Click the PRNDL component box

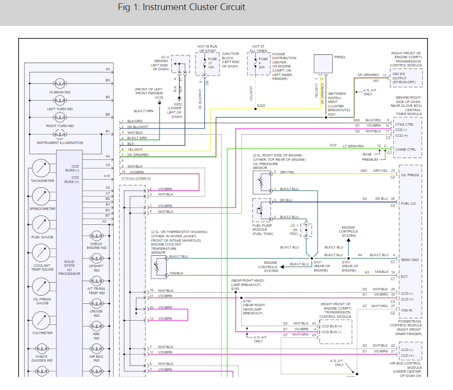click(323, 64)
